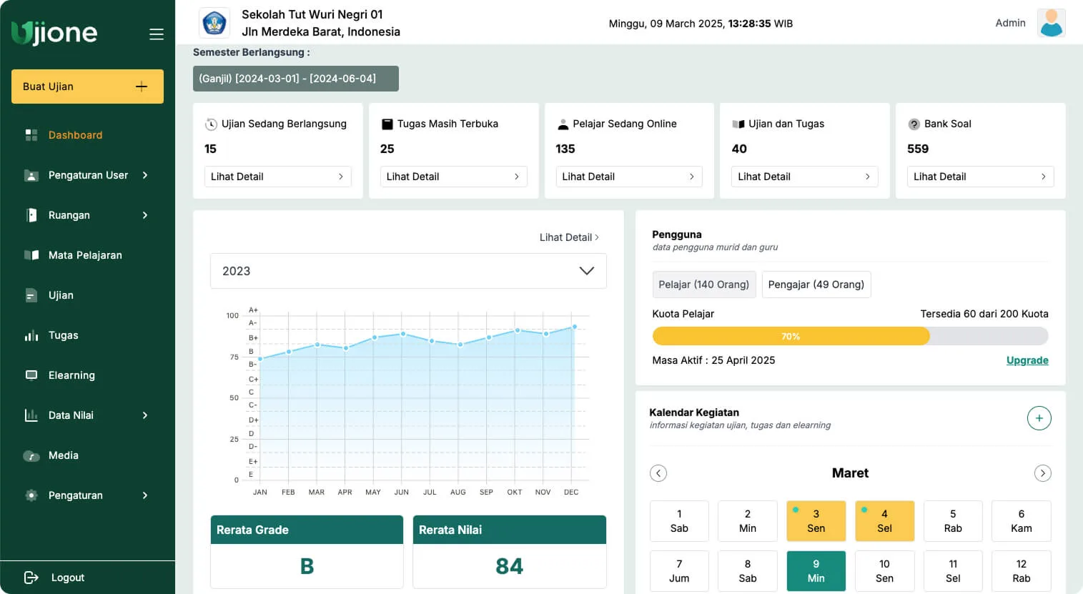Screen dimensions: 1083x594
Task: Click the Ruangan door icon
Action: tap(31, 215)
